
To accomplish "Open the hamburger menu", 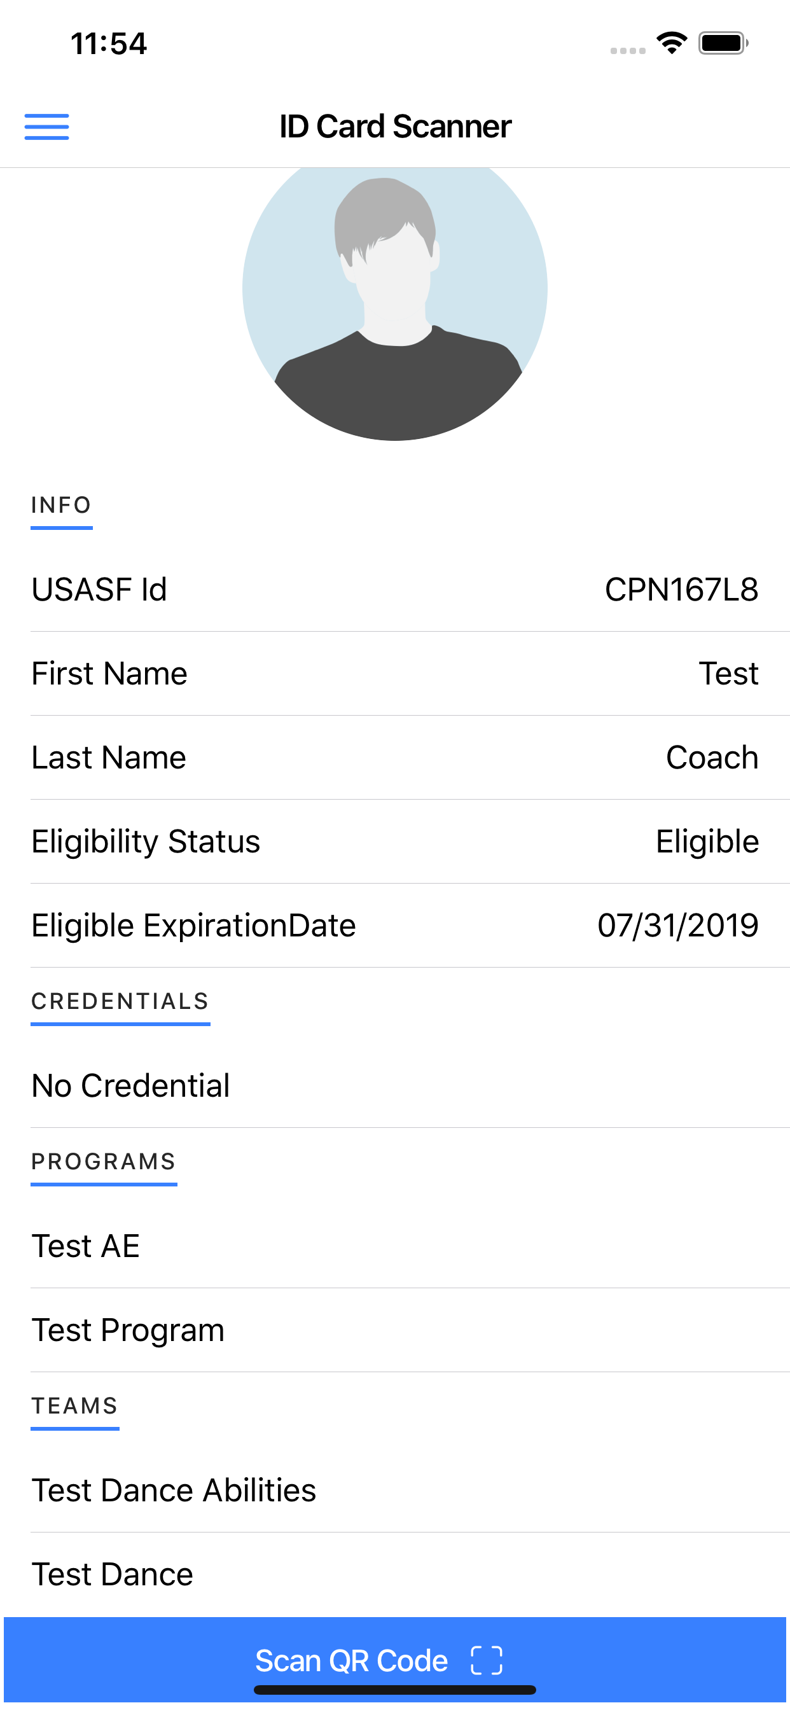I will [46, 127].
